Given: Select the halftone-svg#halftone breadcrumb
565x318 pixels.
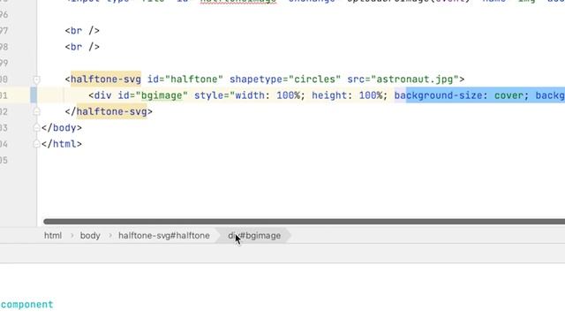Looking at the screenshot, I should tap(164, 236).
